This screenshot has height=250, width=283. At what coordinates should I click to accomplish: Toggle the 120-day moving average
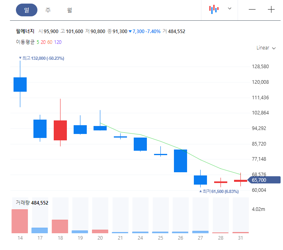tap(58, 42)
